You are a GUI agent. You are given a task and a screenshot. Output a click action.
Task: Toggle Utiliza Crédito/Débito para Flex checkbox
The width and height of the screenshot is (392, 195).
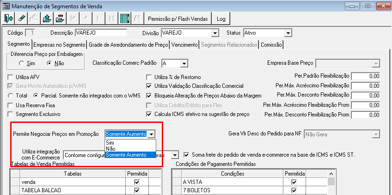pyautogui.click(x=149, y=105)
